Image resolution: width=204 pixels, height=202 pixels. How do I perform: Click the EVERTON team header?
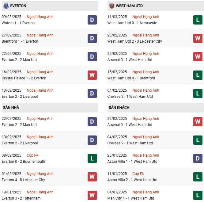[x=18, y=6]
